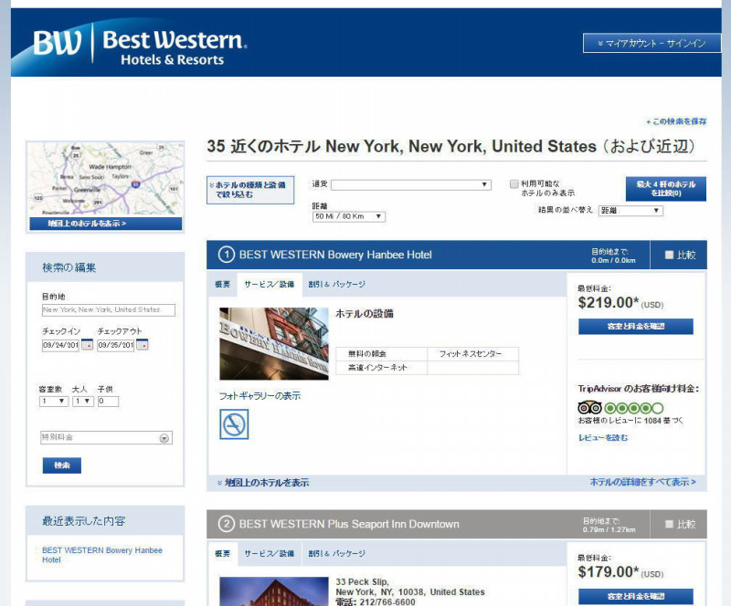The image size is (731, 606).
Task: Click BEST WESTERN Bowery Hanbee Hotel title
Action: (335, 255)
